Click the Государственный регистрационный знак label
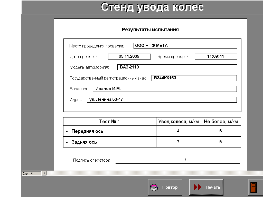 (108, 78)
